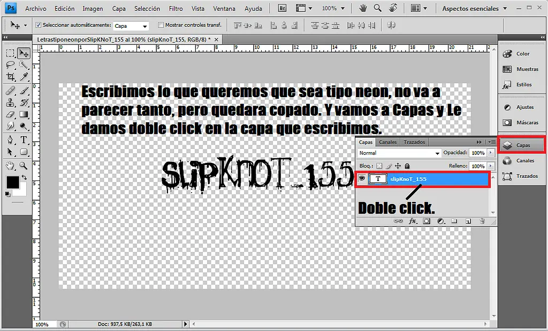Toggle lock image pixels brush icon
Screen dimensions: 548x331
[x=389, y=166]
